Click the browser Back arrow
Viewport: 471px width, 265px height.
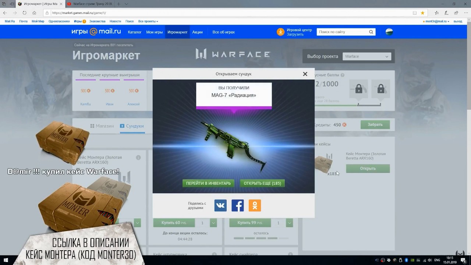click(x=5, y=13)
